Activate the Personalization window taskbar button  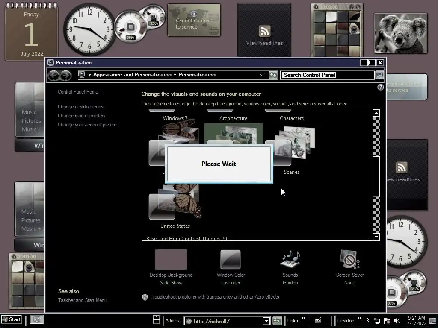pyautogui.click(x=37, y=319)
